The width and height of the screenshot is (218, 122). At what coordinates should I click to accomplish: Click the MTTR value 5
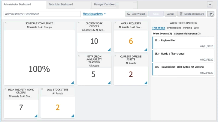[93, 74]
